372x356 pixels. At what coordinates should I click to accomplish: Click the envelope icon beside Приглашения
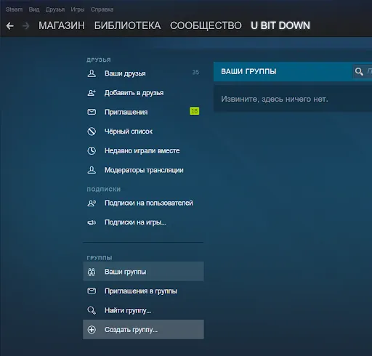click(92, 112)
